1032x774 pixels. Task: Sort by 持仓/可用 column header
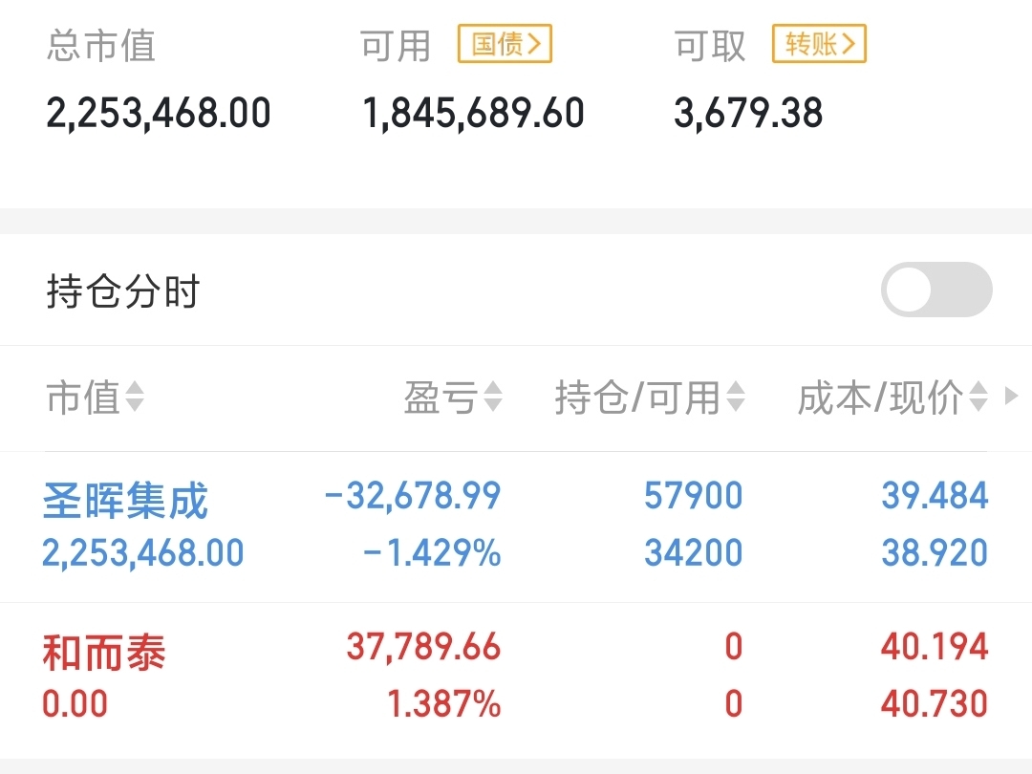[x=650, y=397]
